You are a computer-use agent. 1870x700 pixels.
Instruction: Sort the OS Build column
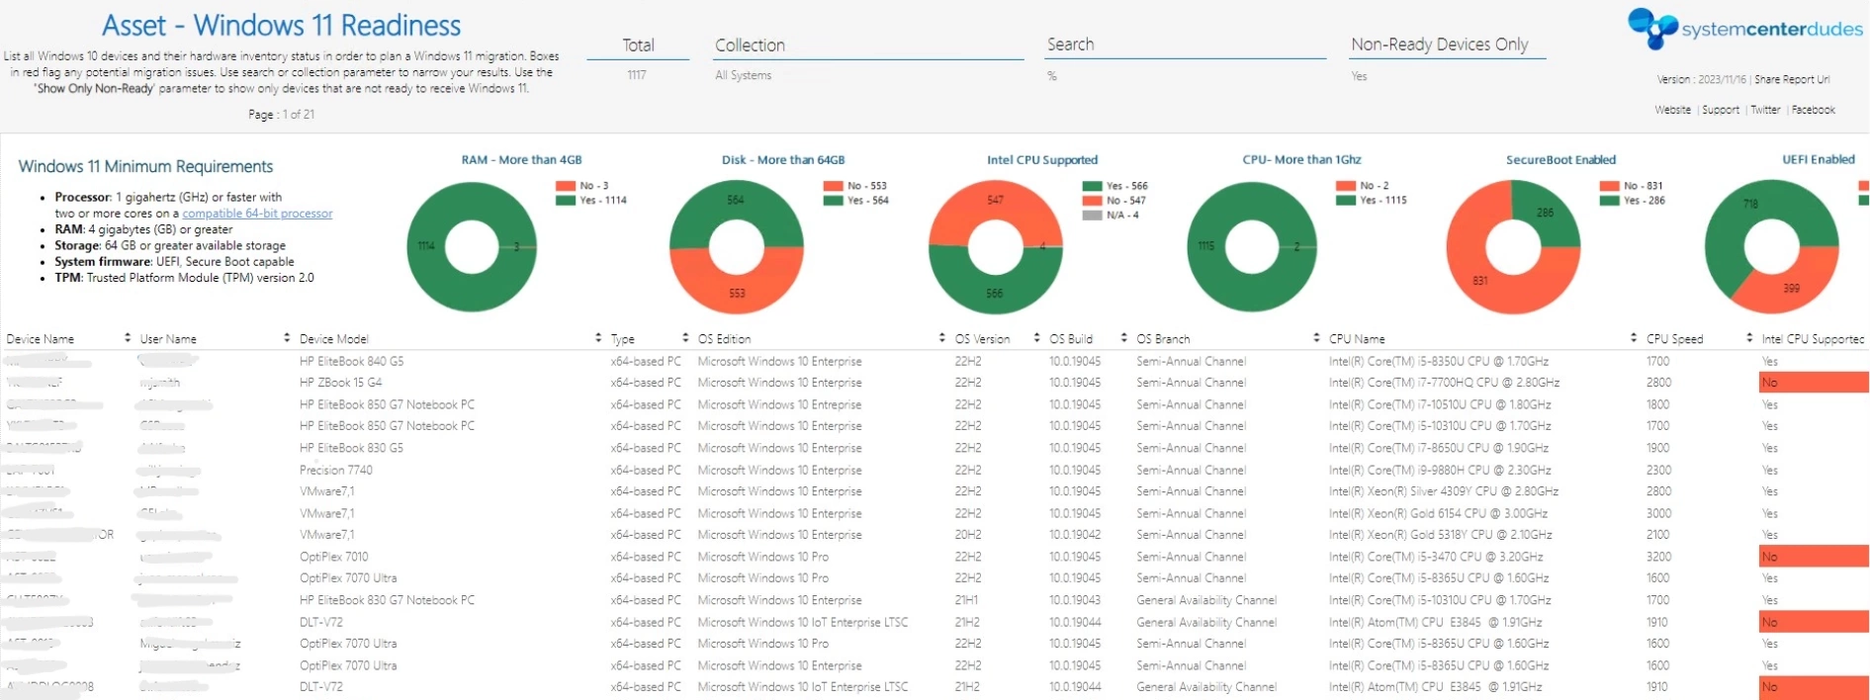(x=1123, y=338)
